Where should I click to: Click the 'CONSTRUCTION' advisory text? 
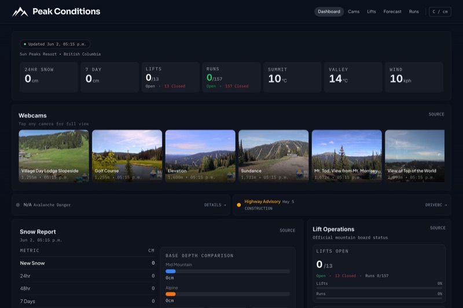click(258, 209)
